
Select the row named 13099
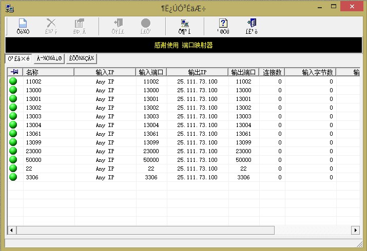(184, 142)
